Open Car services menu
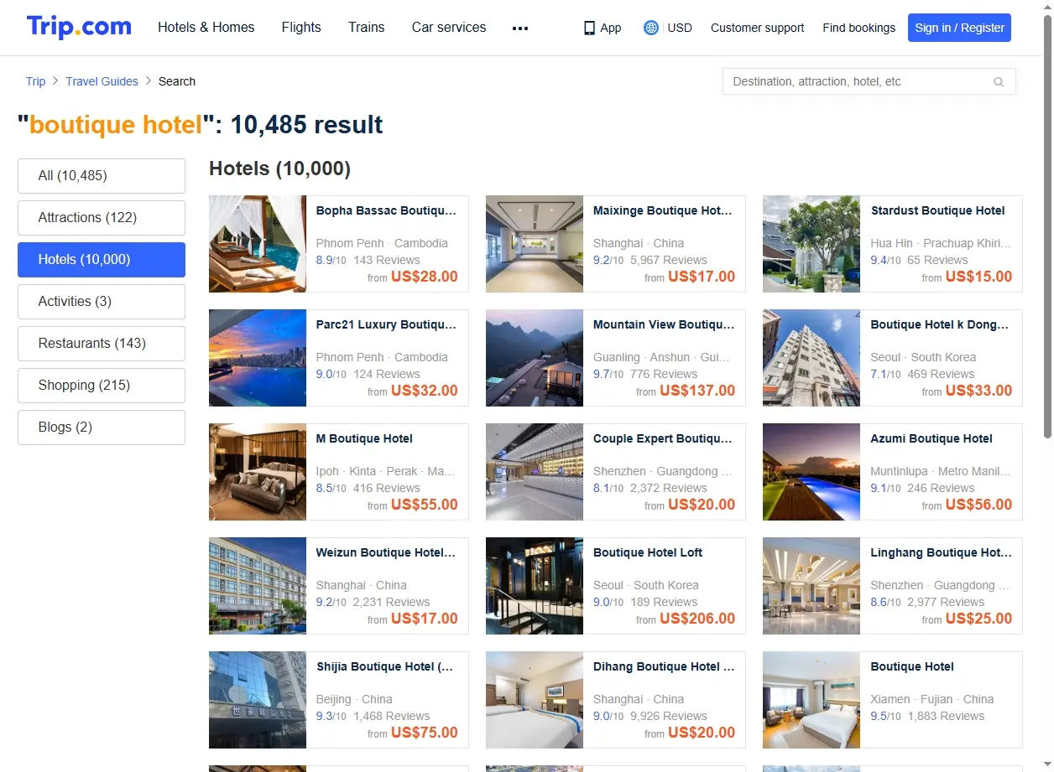Image resolution: width=1054 pixels, height=772 pixels. coord(449,28)
